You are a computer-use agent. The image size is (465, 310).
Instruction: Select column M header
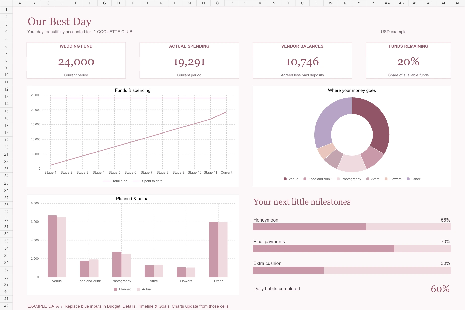click(x=189, y=3)
